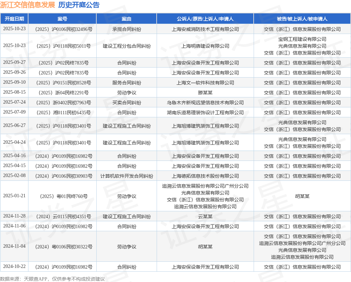Select case number (2025)沪0106民初32496号
351x282 pixels.
tap(63, 29)
